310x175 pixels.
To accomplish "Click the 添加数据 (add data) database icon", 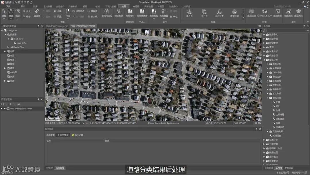I will coord(251,12).
